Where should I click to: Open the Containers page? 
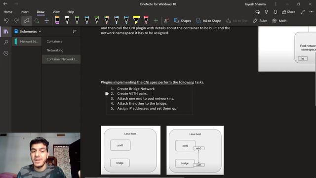[61, 42]
